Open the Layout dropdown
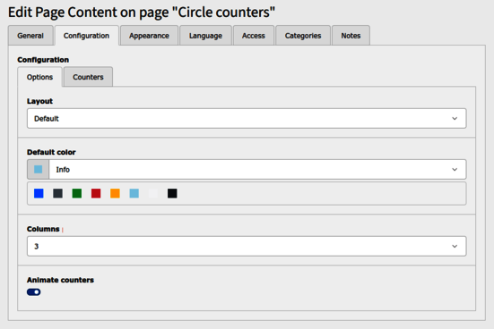 pos(247,119)
